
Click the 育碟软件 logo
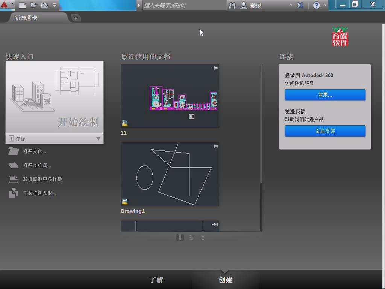tap(340, 37)
